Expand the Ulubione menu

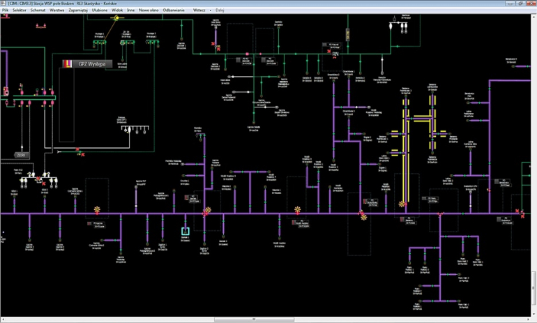(100, 10)
